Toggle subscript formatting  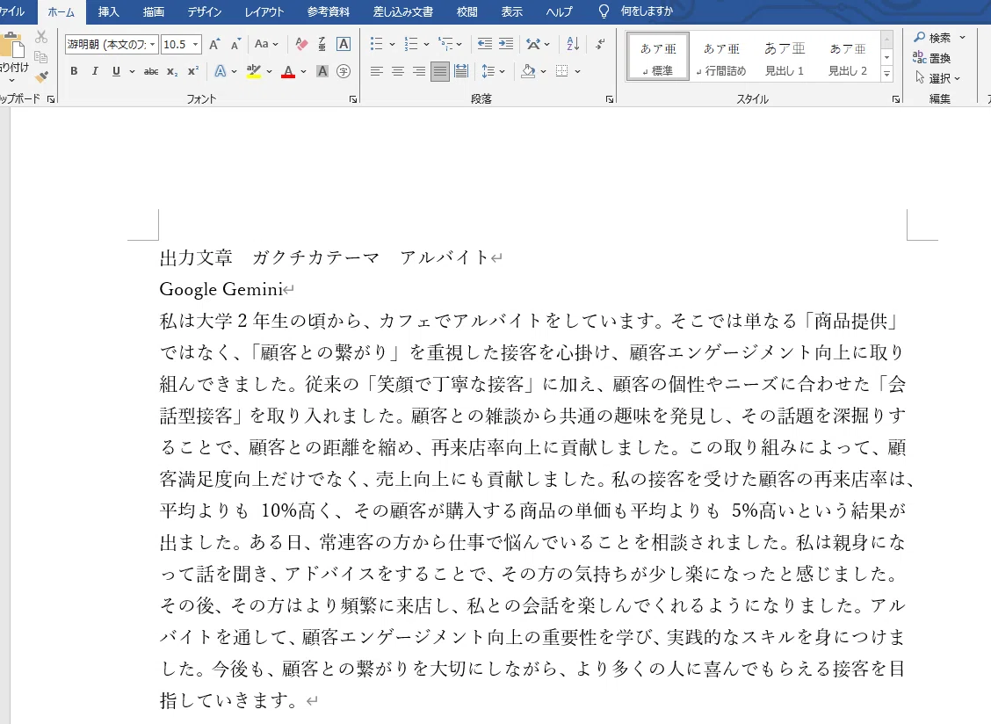point(172,71)
